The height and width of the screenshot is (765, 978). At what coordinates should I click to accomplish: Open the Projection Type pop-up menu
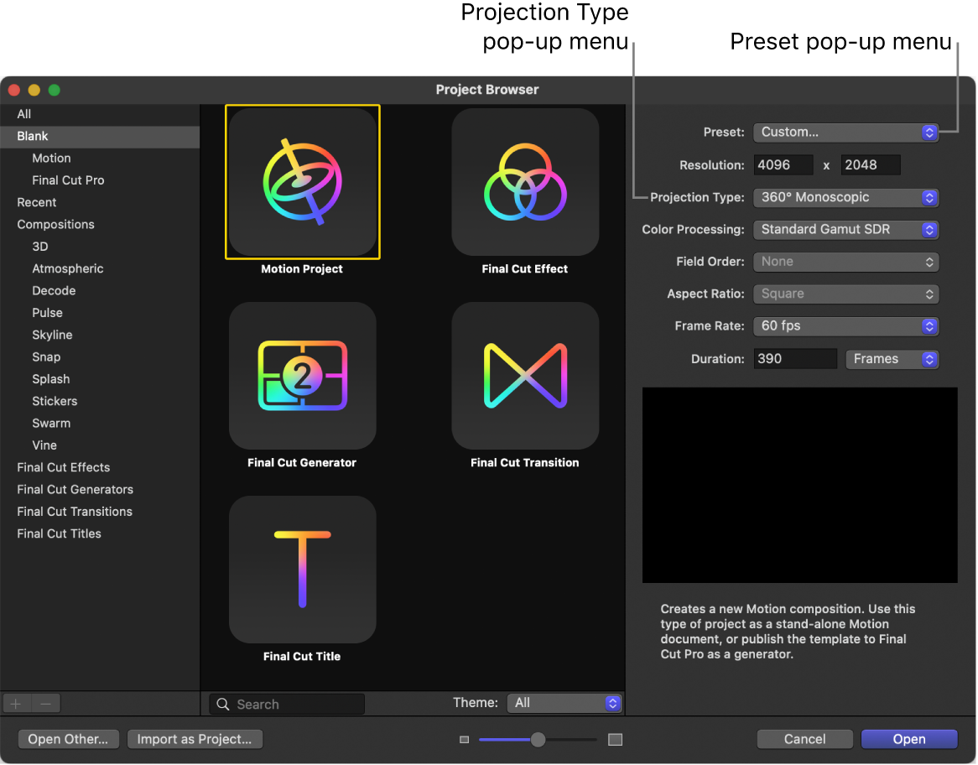tap(845, 197)
